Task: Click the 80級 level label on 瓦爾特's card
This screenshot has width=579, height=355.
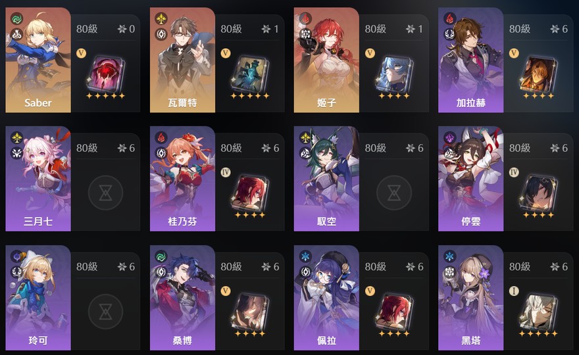Action: click(231, 29)
